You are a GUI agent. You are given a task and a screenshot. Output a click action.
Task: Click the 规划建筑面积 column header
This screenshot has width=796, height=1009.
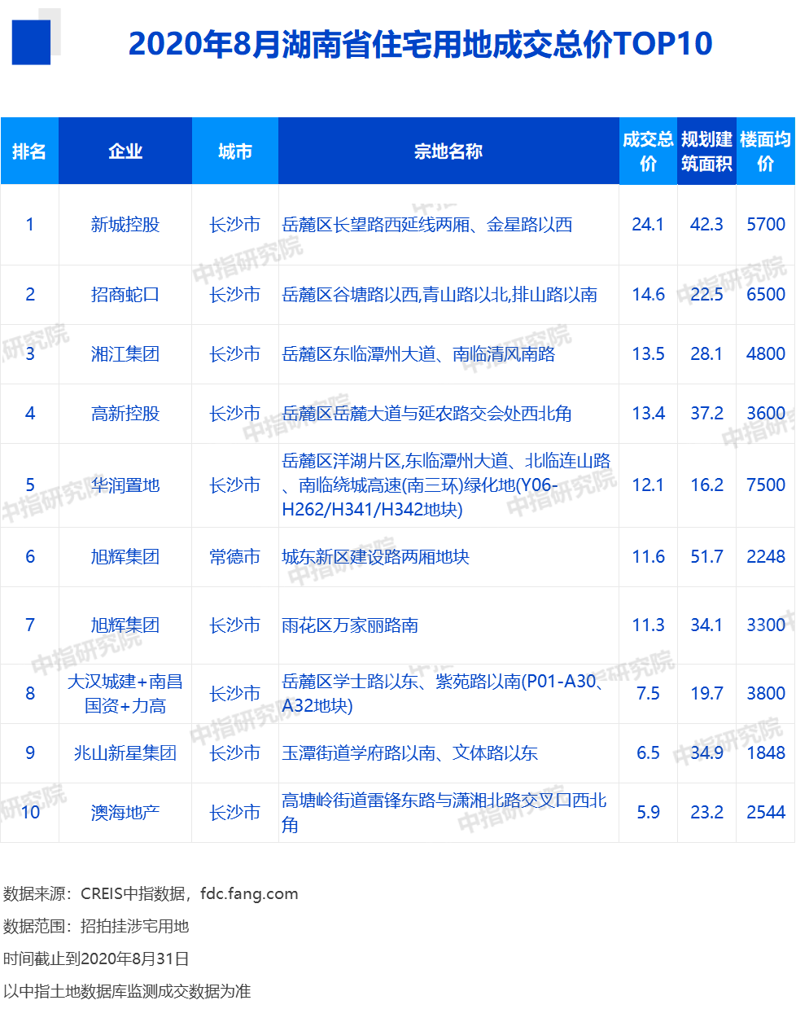coord(706,151)
